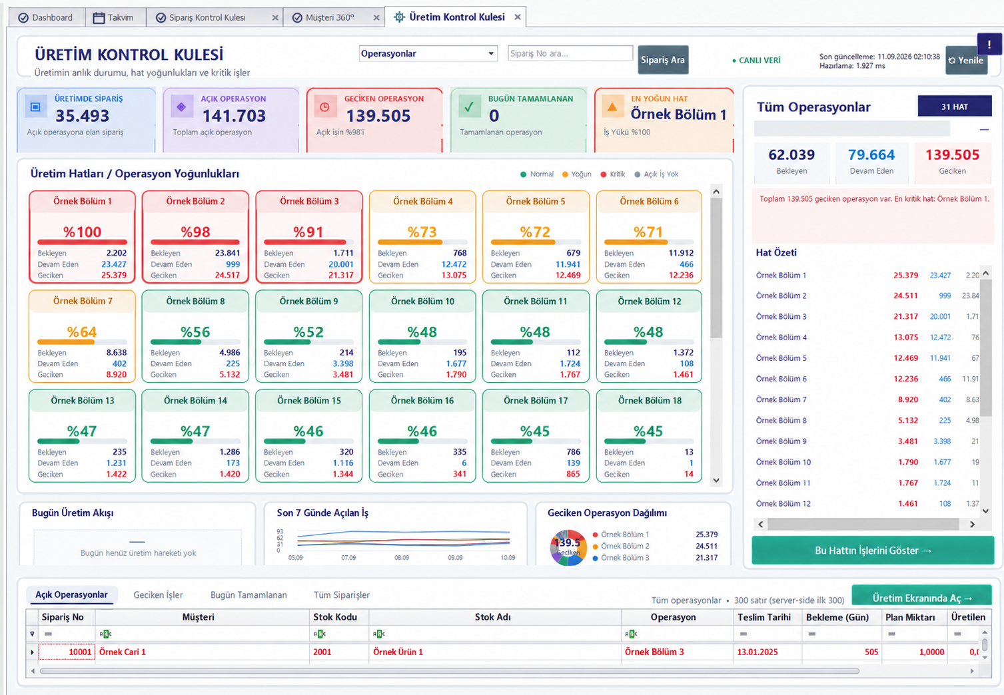1004x695 pixels.
Task: Expand the row for order 10001
Action: (32, 652)
